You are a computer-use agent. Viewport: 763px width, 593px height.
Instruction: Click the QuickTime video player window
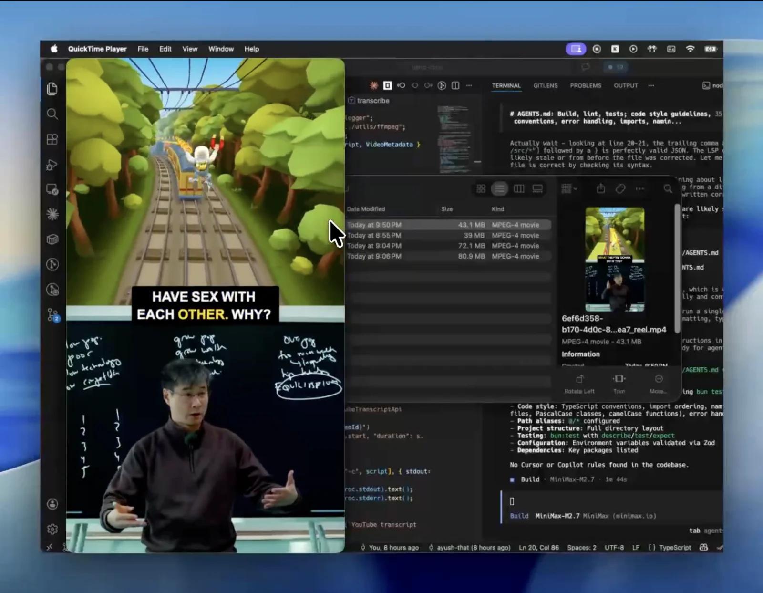[x=205, y=305]
